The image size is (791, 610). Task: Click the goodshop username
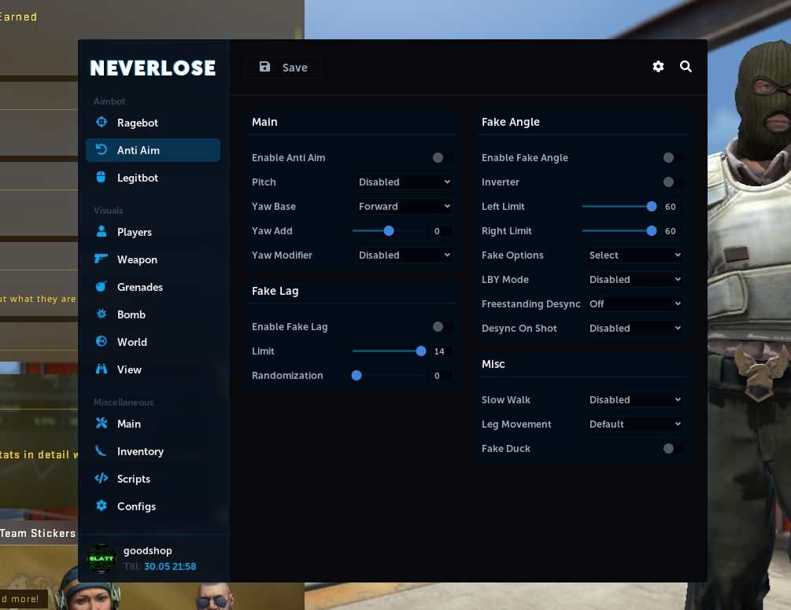click(x=148, y=551)
